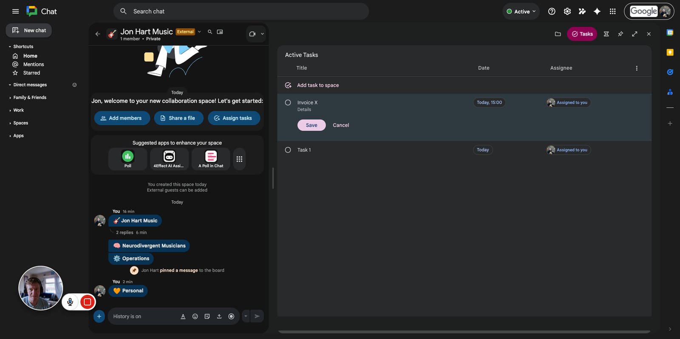
Task: Open Google Calendar side panel icon
Action: coord(670,33)
